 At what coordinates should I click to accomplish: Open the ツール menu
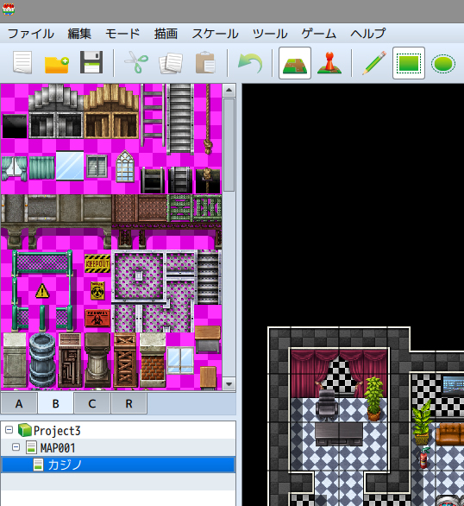tap(270, 34)
